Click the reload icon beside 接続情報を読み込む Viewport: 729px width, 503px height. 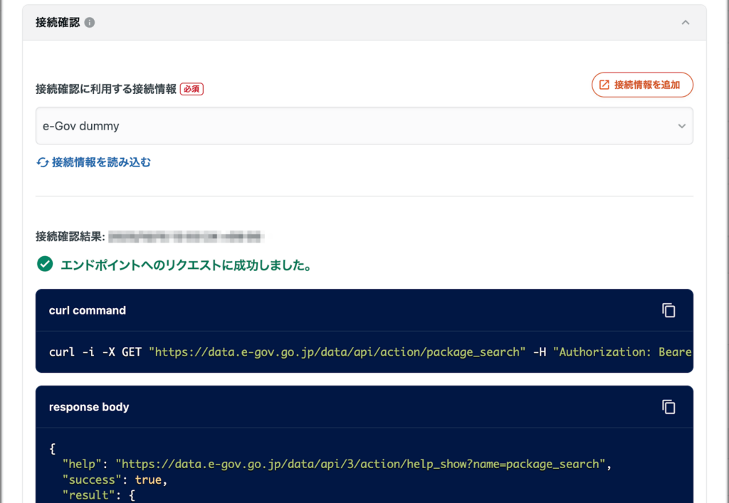point(42,162)
